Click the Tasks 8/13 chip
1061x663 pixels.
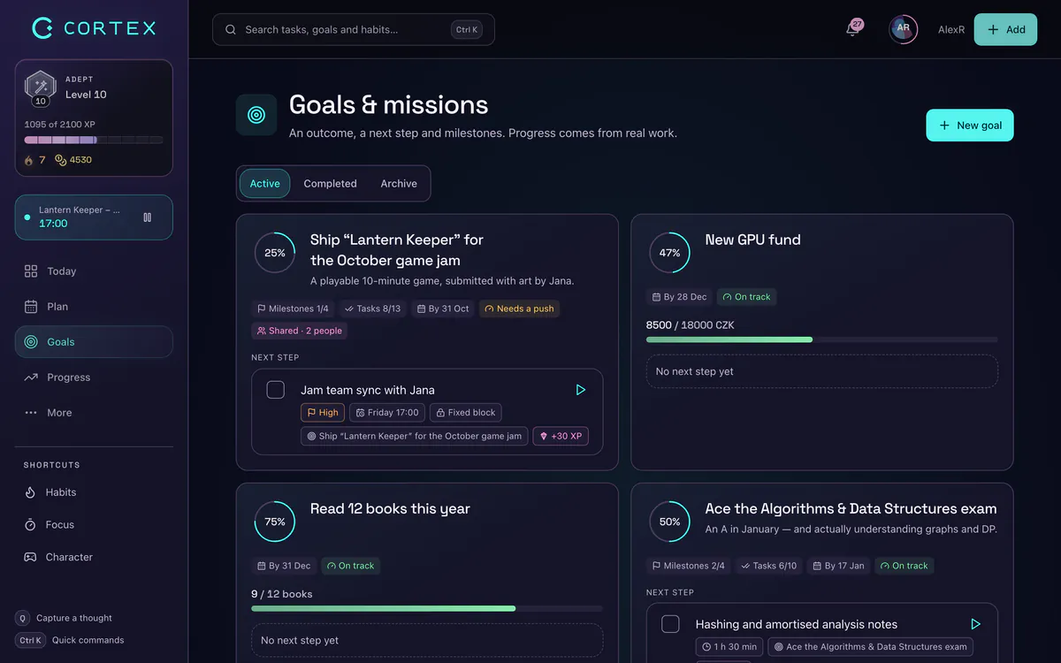(372, 309)
